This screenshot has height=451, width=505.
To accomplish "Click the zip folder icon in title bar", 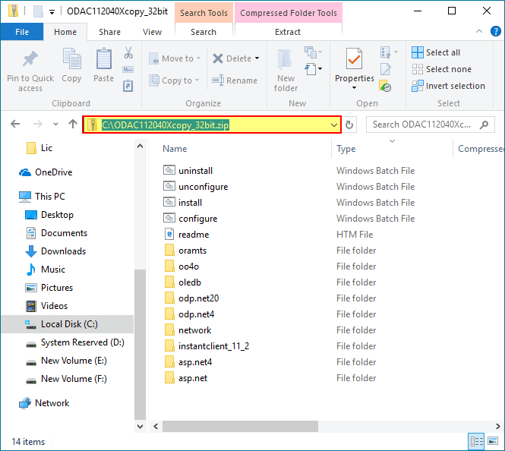I will [13, 11].
